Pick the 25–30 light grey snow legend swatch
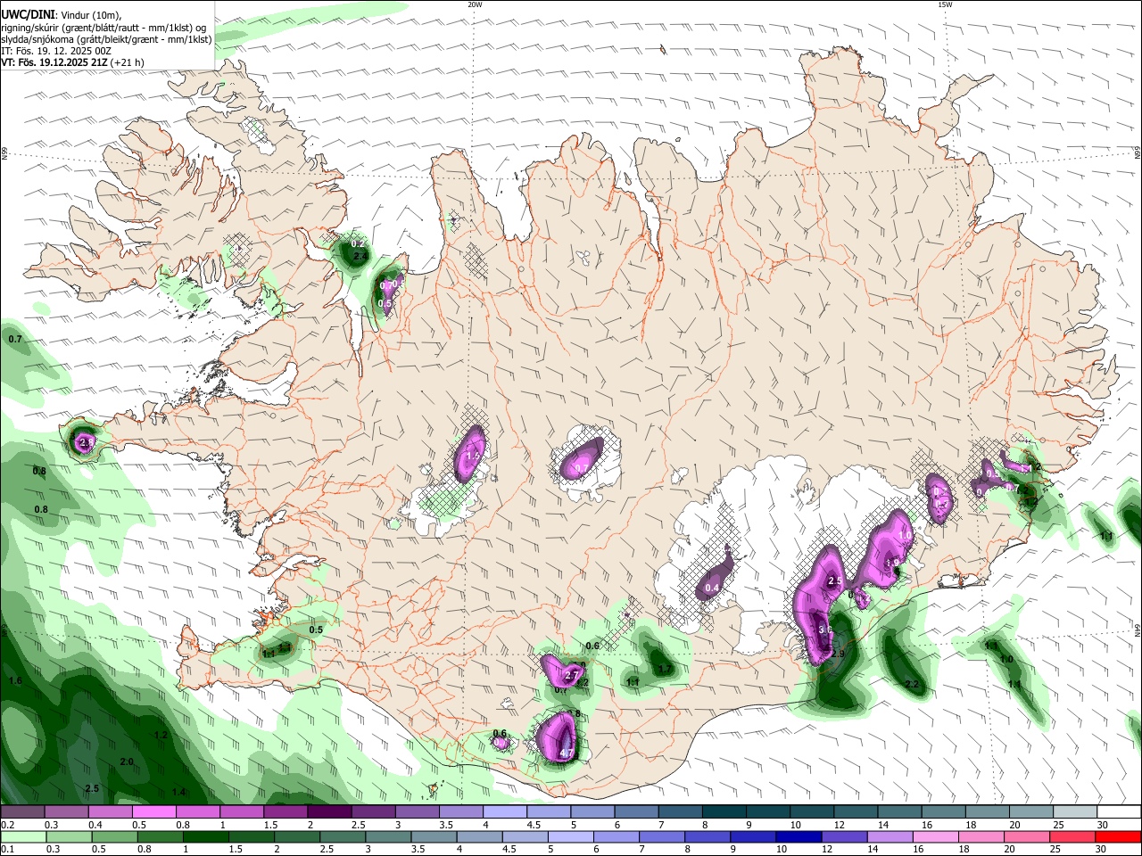1142x856 pixels. pos(1074,812)
